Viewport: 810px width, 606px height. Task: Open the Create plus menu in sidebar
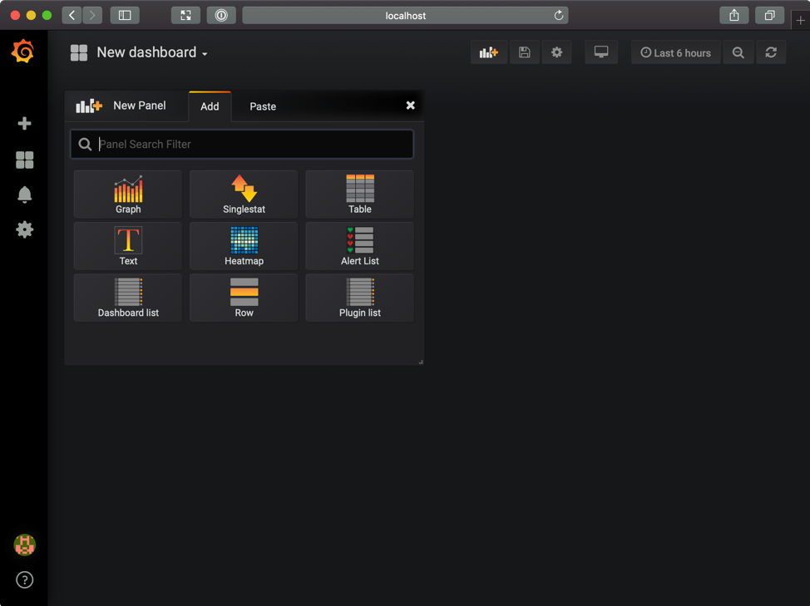click(x=24, y=123)
